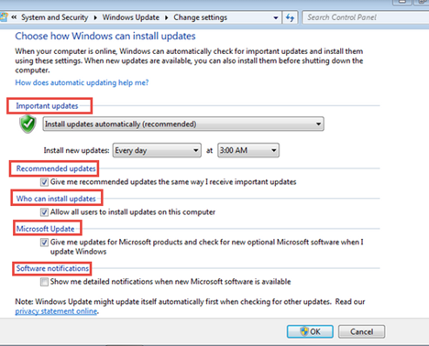Click the refresh arrows icon in address bar
Image resolution: width=429 pixels, height=346 pixels.
(290, 17)
